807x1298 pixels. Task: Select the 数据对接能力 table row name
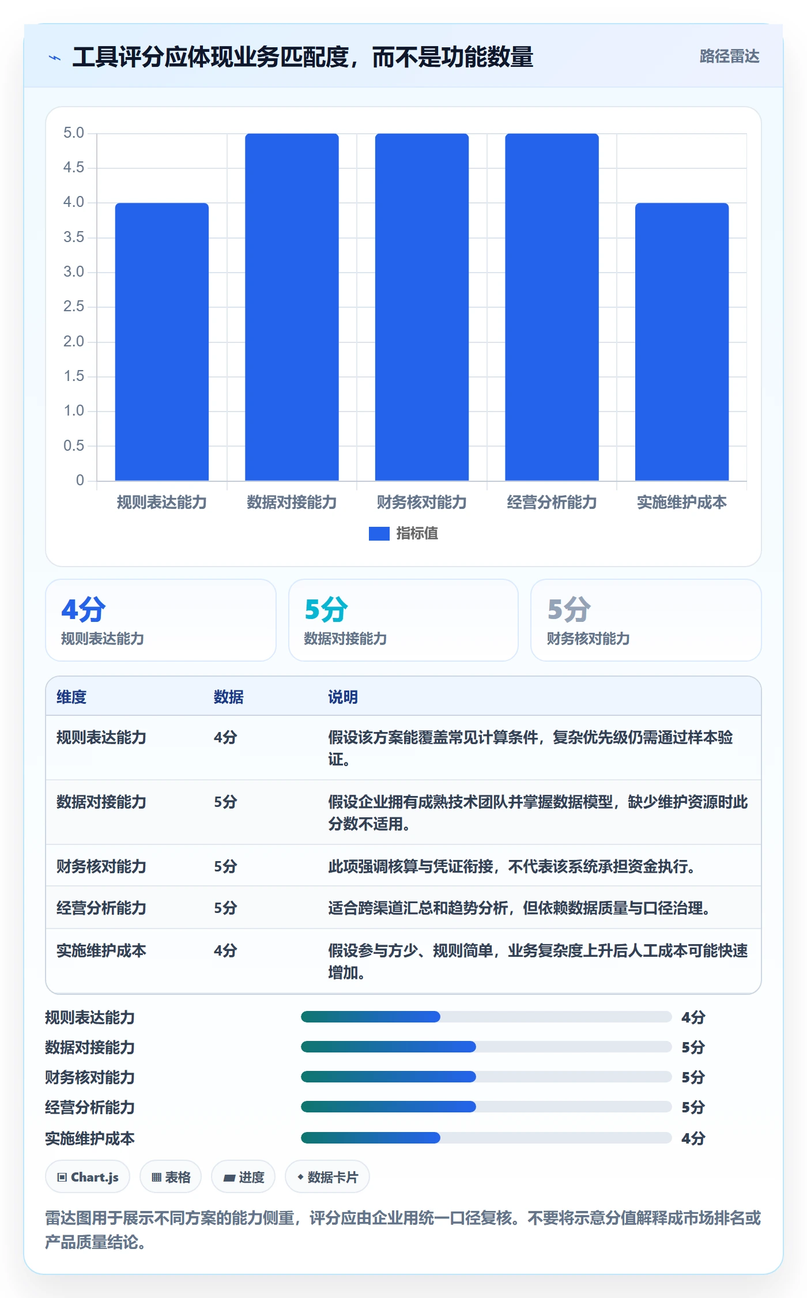(x=101, y=802)
